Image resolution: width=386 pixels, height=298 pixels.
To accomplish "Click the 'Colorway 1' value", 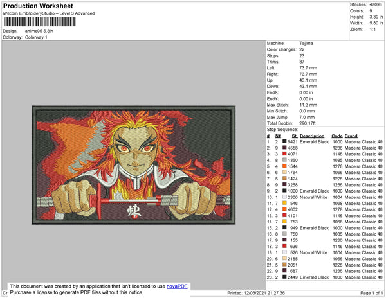I will click(x=36, y=37).
